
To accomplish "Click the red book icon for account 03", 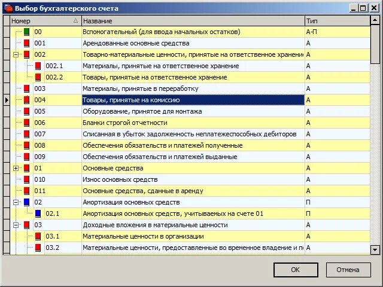I will coord(26,225).
